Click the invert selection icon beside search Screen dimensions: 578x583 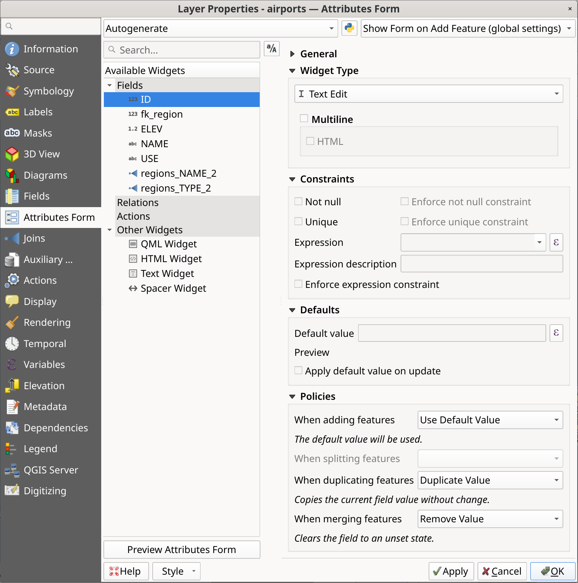(271, 49)
